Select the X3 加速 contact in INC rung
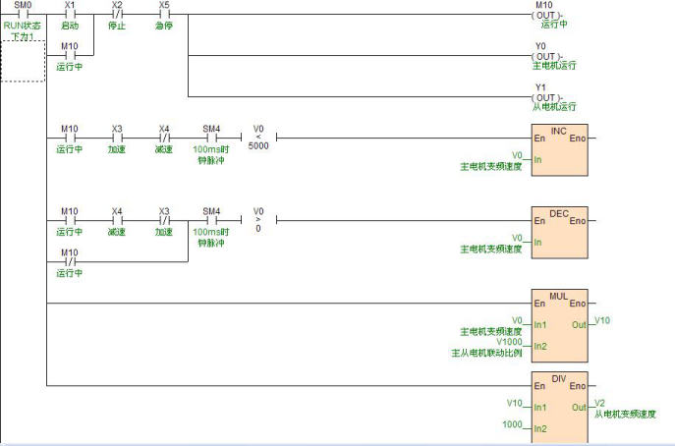Screen dimensions: 675x446 (117, 139)
